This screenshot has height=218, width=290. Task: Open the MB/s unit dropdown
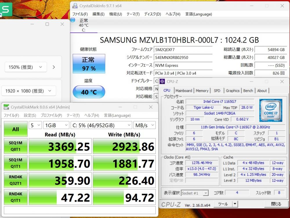point(144,125)
